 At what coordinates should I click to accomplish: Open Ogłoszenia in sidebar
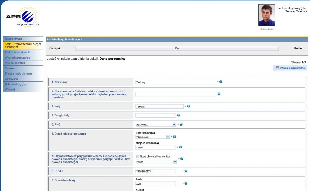pos(23,79)
